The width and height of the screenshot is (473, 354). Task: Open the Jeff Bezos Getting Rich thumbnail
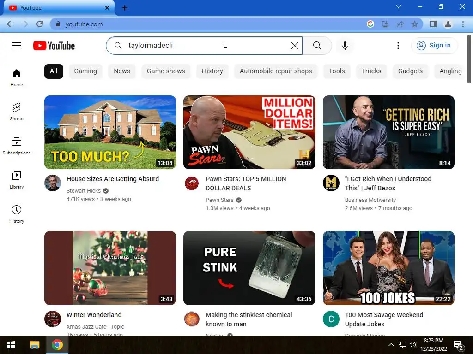(388, 132)
